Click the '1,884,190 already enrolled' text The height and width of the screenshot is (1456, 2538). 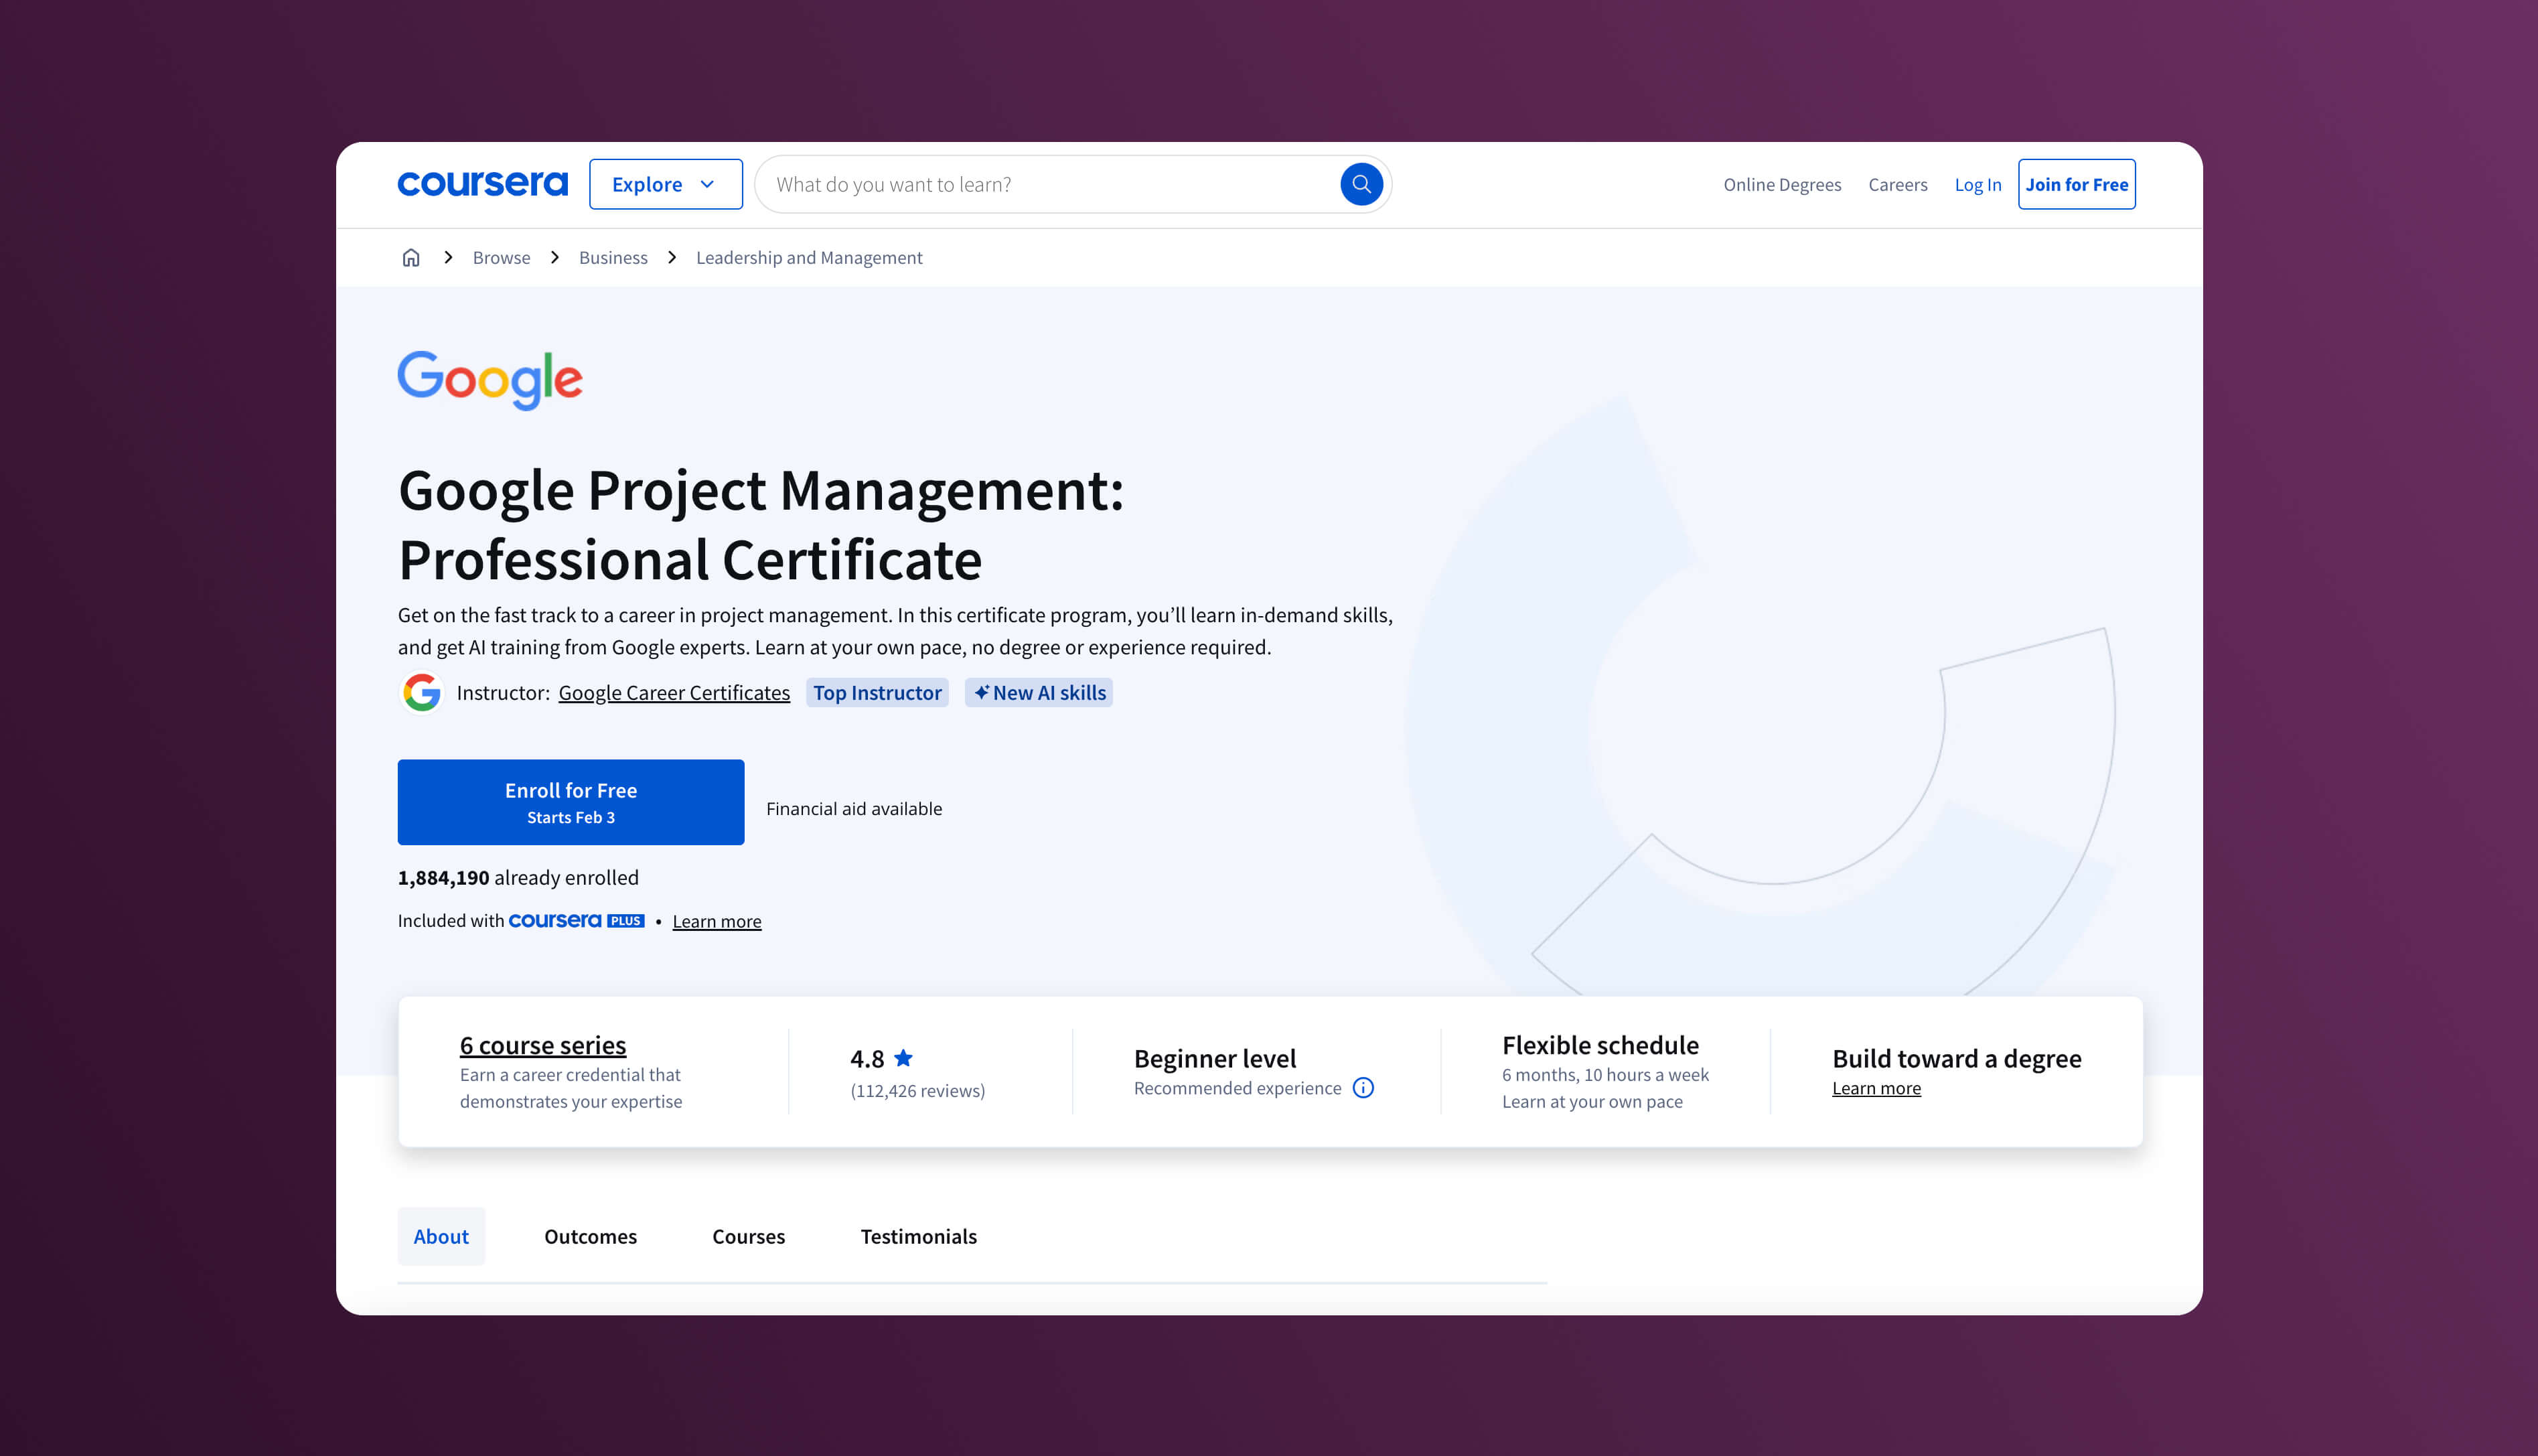(x=518, y=877)
